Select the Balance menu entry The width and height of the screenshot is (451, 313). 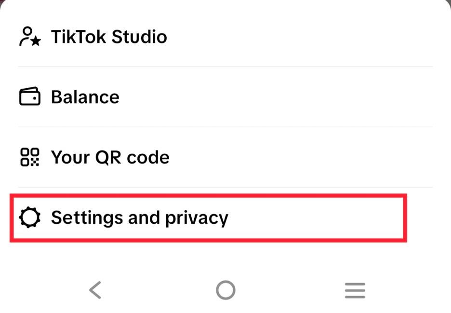point(85,96)
